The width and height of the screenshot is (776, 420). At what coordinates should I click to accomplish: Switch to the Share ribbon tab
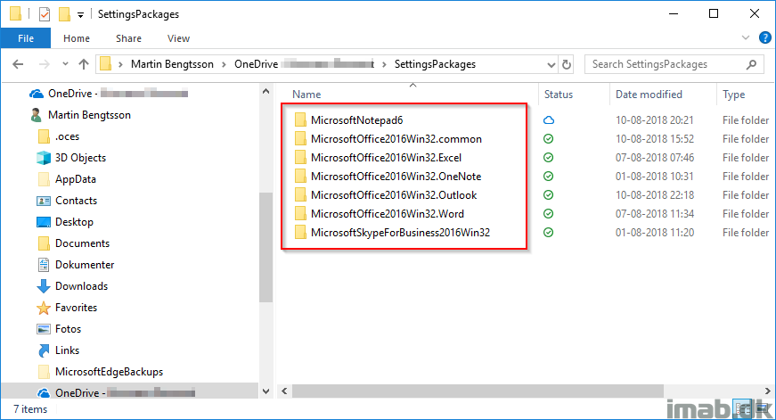pyautogui.click(x=128, y=38)
